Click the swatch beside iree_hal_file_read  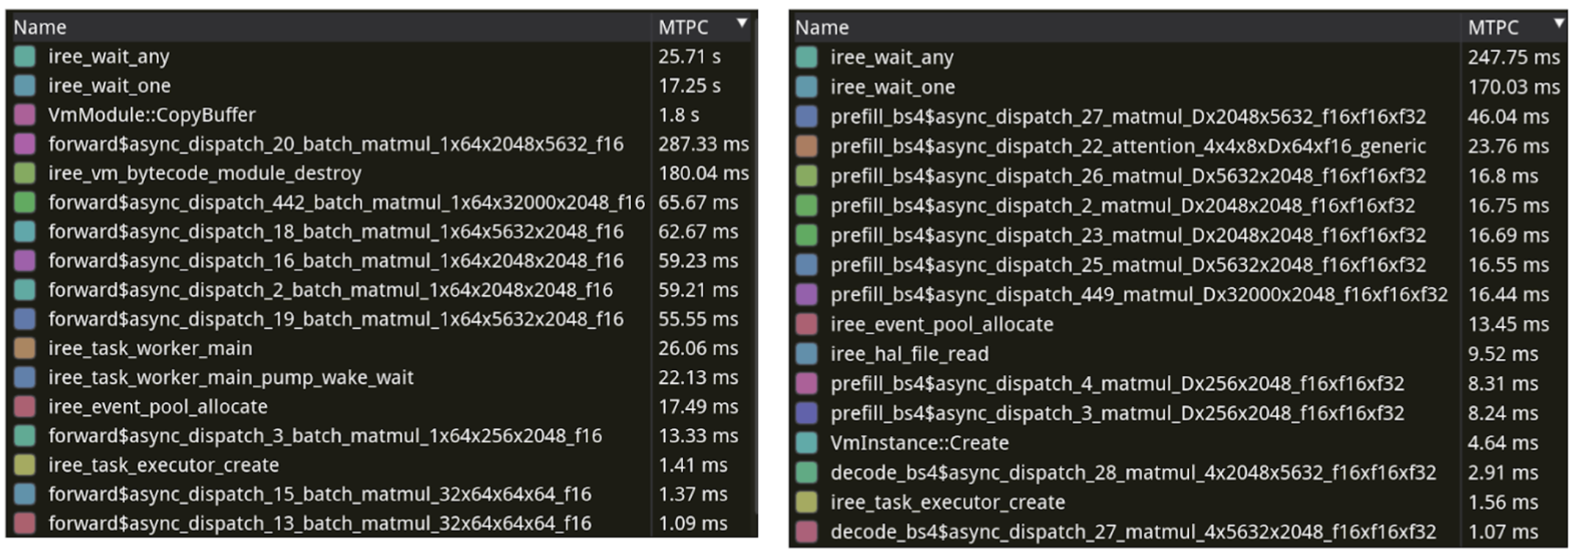[807, 354]
